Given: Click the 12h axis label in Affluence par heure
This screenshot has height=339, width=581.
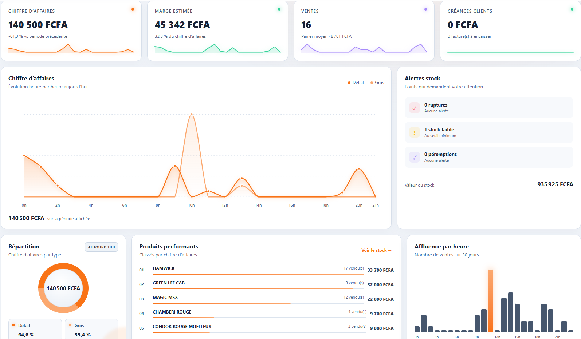Looking at the screenshot, I should [497, 337].
